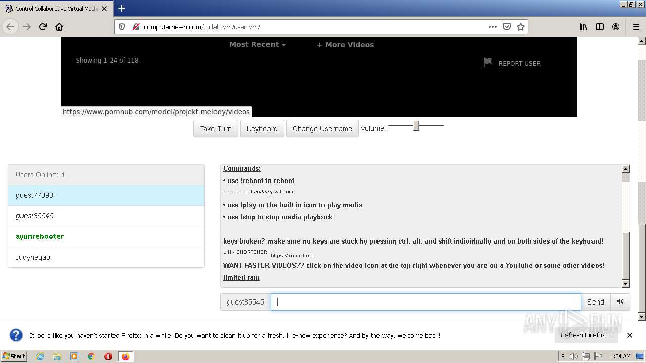The image size is (646, 363).
Task: Open the Firefox hamburger menu
Action: tap(636, 27)
